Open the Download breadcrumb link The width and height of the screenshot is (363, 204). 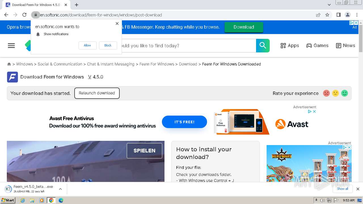[188, 64]
